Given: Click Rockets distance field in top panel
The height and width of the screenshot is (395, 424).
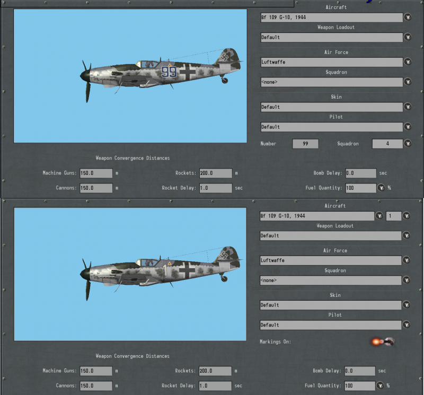Looking at the screenshot, I should (216, 173).
